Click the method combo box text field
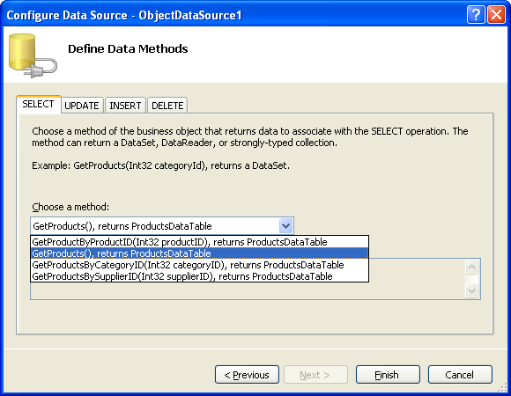The width and height of the screenshot is (511, 396). tap(155, 226)
